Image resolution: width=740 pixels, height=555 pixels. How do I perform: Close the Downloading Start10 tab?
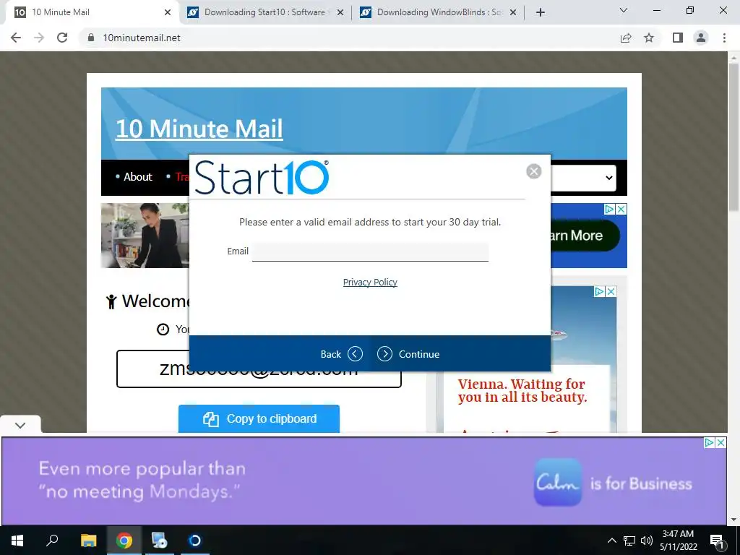coord(340,12)
